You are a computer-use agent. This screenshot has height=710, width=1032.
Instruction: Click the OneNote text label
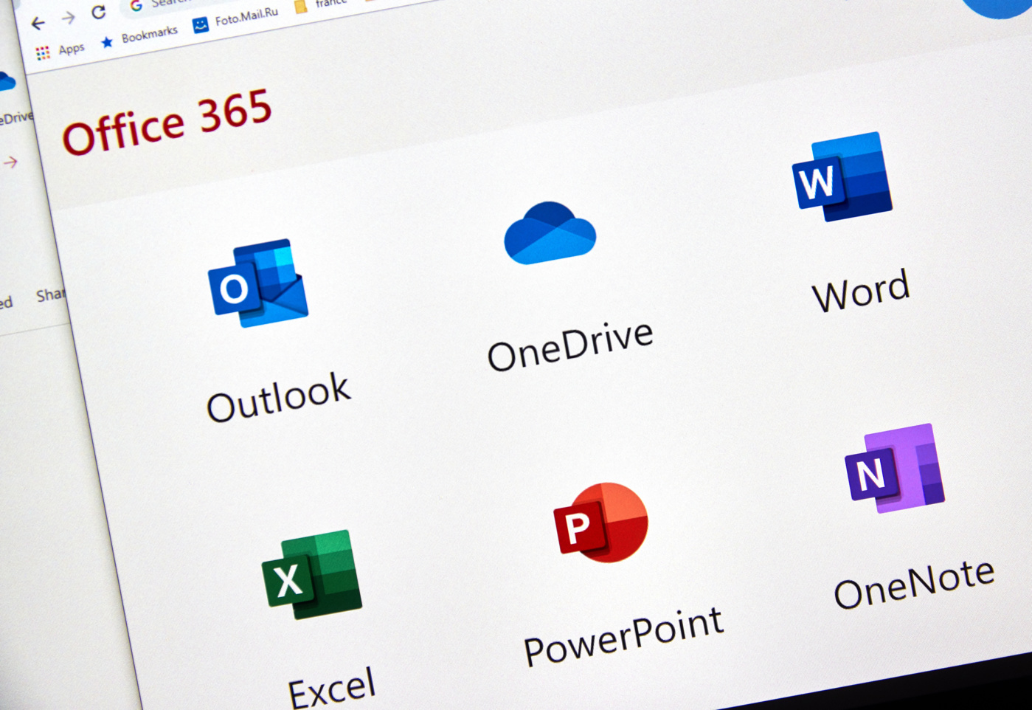[914, 583]
